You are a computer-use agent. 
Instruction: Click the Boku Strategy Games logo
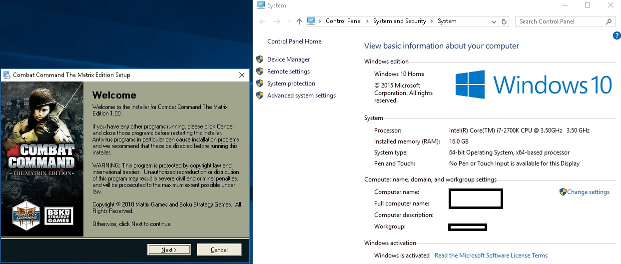59,215
